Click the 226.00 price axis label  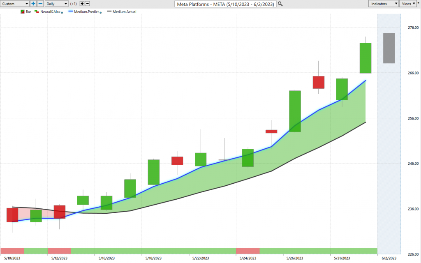[x=413, y=254]
